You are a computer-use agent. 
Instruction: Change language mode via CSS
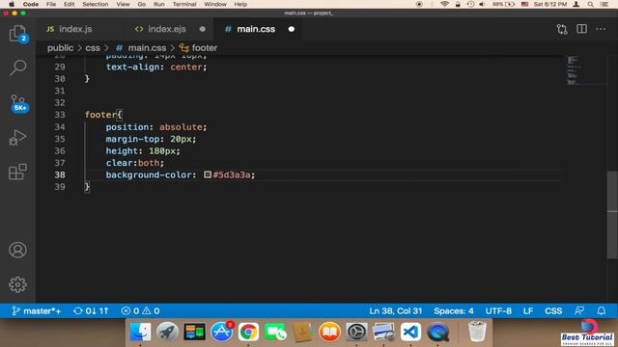(x=553, y=310)
